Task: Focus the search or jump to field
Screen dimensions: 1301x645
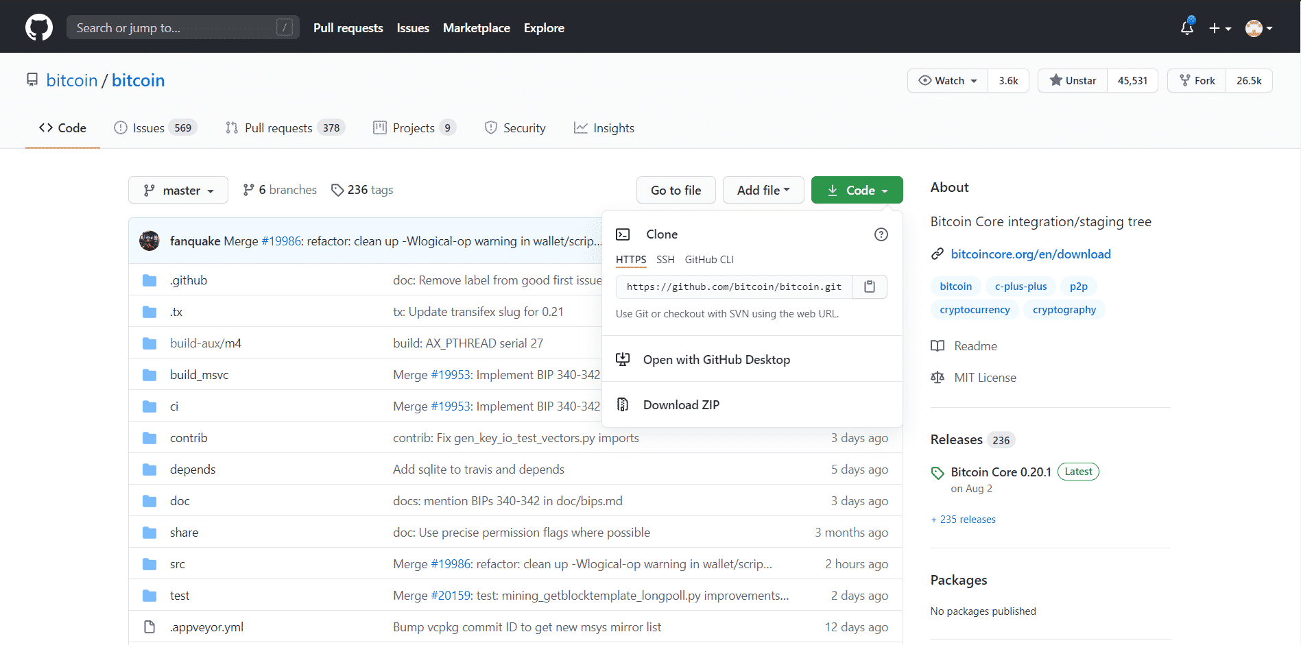Action: coord(182,27)
